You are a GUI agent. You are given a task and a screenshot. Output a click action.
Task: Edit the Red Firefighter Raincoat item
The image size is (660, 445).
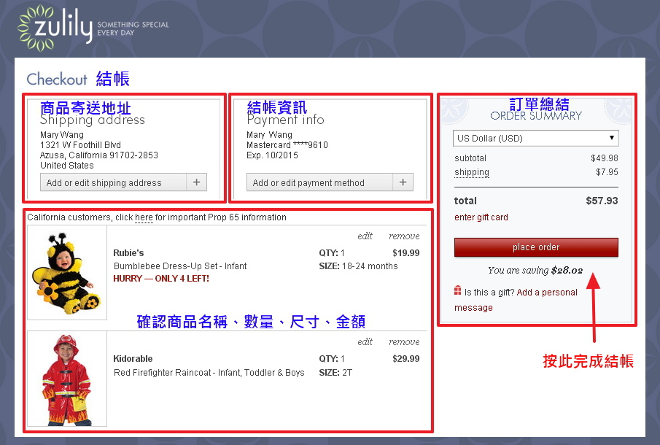point(365,342)
